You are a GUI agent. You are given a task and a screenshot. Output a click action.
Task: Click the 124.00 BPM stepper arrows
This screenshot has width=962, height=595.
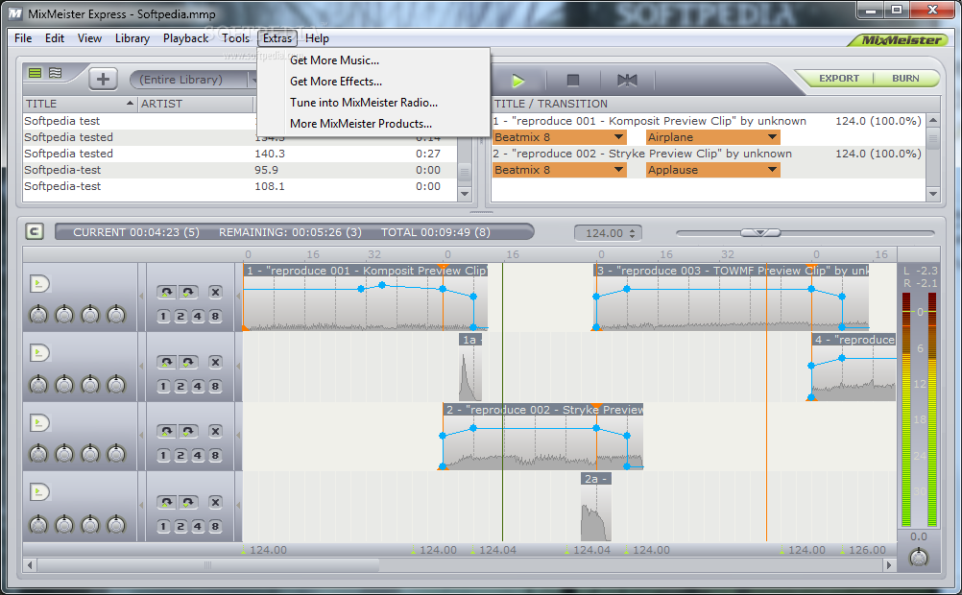[633, 233]
